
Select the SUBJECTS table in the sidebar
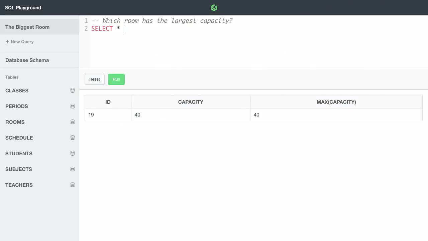pos(18,169)
